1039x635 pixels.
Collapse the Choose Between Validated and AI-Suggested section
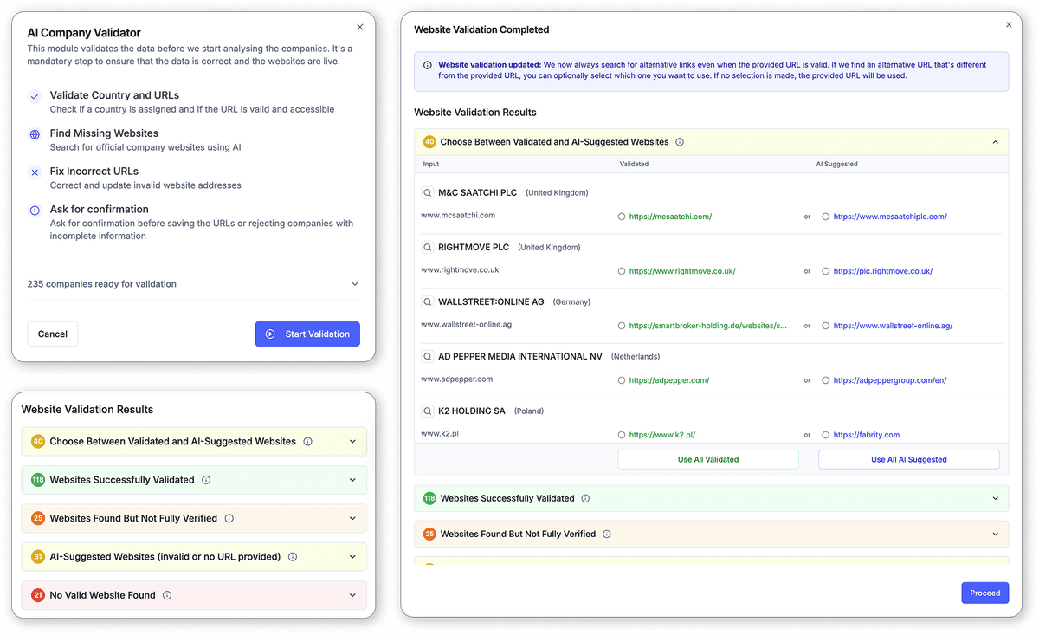[996, 141]
